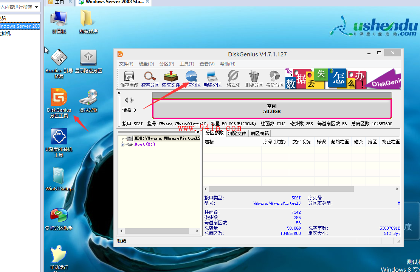Select the Bootice 引导修复 desktop icon
This screenshot has width=420, height=272.
coord(59,64)
